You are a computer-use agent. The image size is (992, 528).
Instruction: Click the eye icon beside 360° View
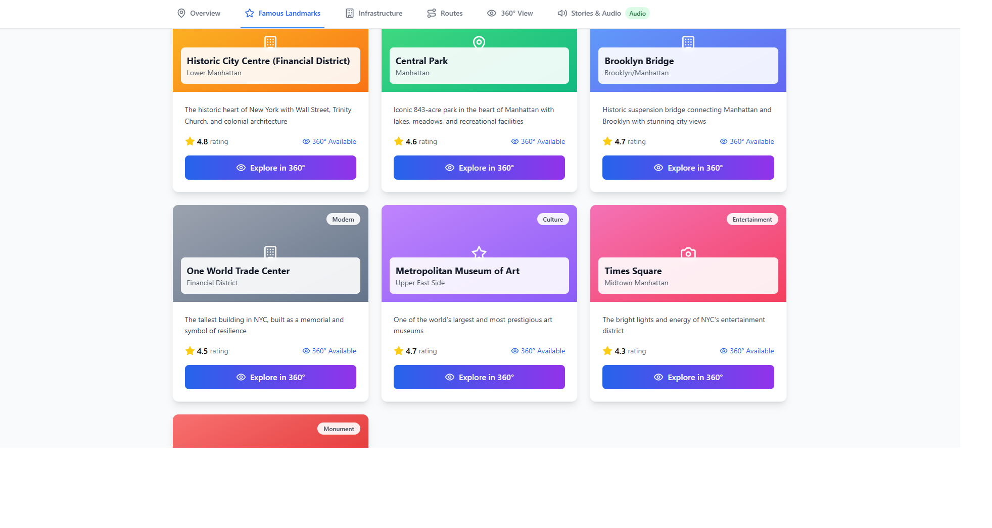click(x=492, y=13)
